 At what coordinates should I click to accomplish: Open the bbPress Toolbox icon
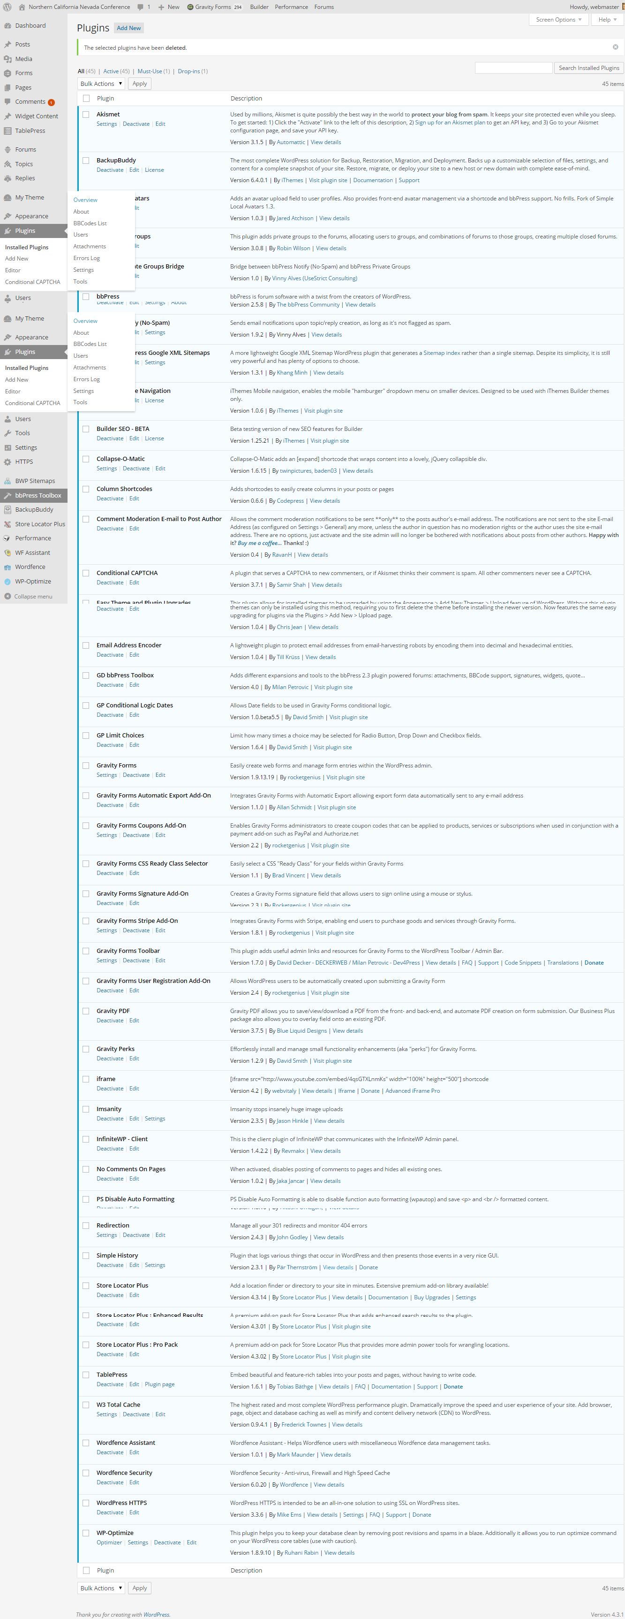coord(8,495)
